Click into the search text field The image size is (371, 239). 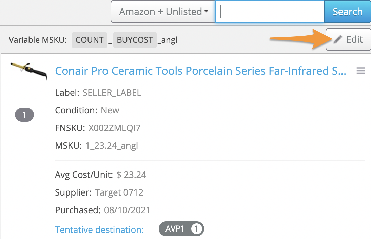(x=270, y=12)
